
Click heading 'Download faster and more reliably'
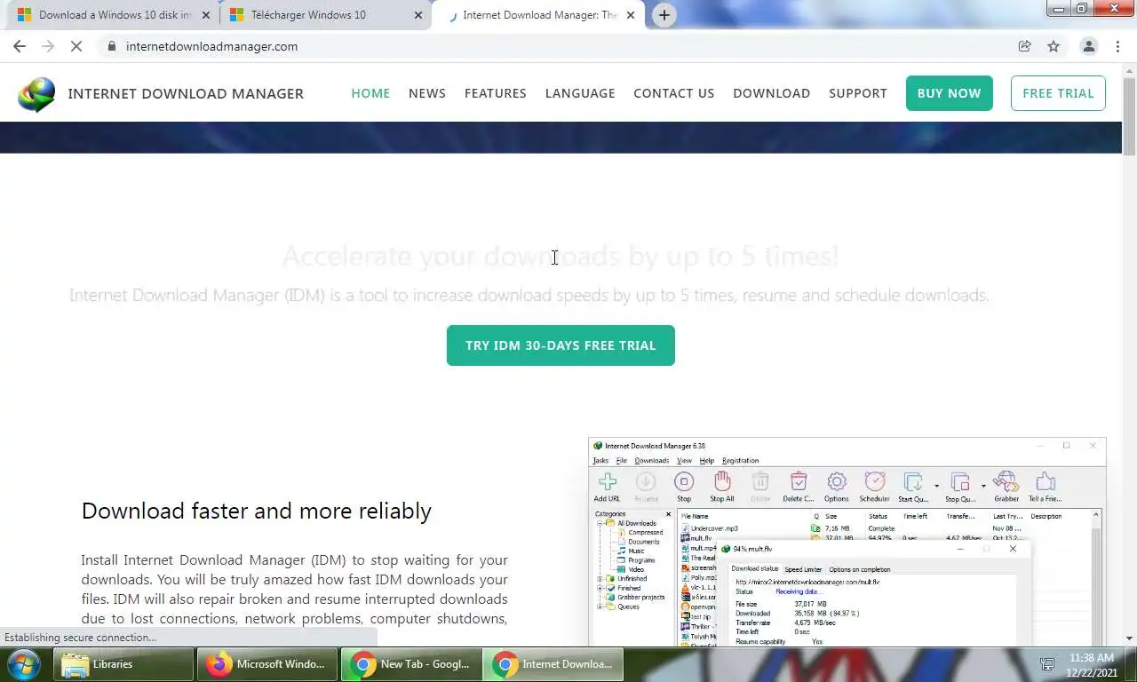(x=257, y=511)
